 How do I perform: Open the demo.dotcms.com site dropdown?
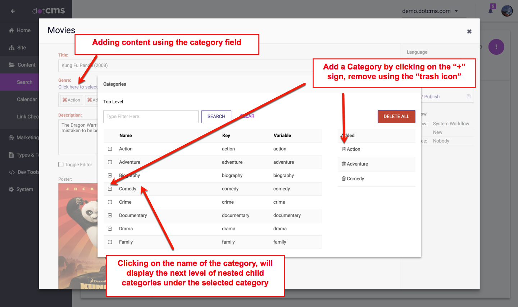[430, 11]
